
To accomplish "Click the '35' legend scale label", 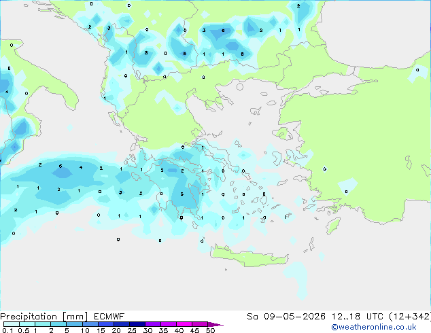I will coord(163,330).
